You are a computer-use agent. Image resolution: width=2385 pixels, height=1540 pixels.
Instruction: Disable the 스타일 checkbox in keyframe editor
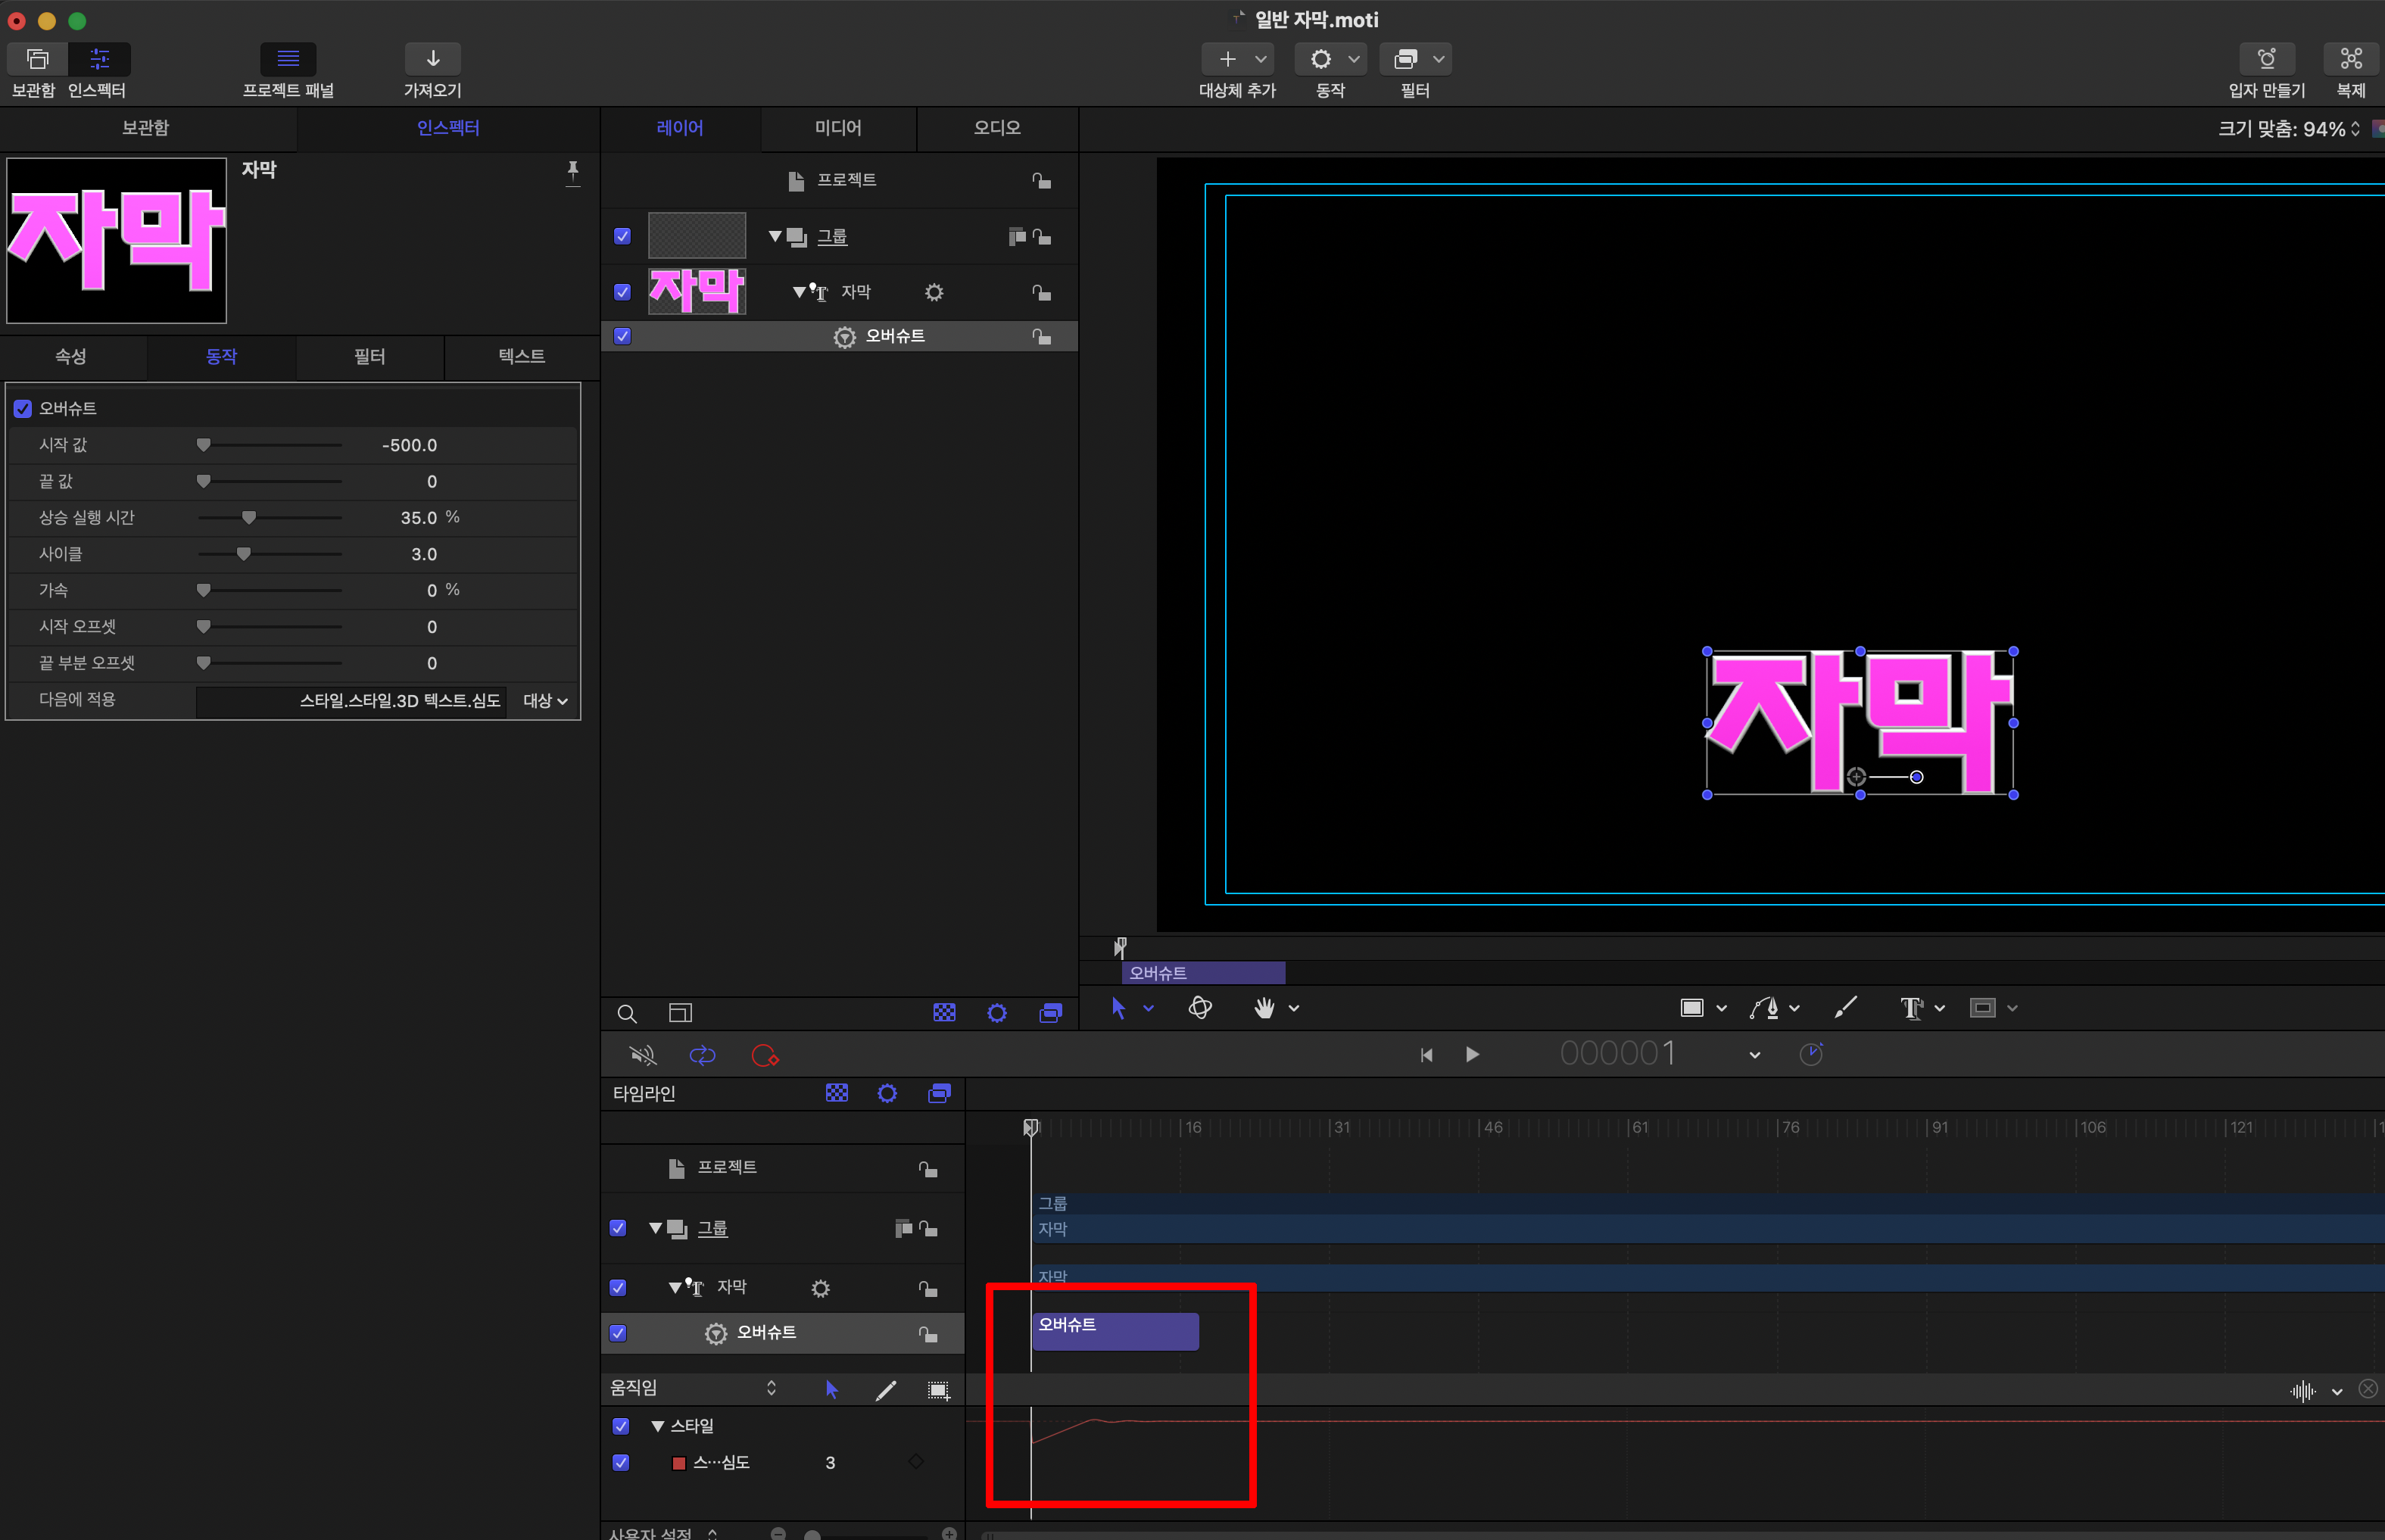pos(621,1426)
